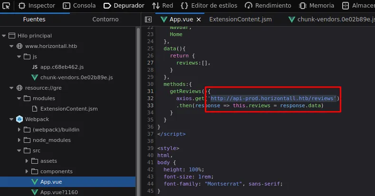This screenshot has height=196, width=375.
Task: Click the getReviews method name in code
Action: [x=185, y=91]
